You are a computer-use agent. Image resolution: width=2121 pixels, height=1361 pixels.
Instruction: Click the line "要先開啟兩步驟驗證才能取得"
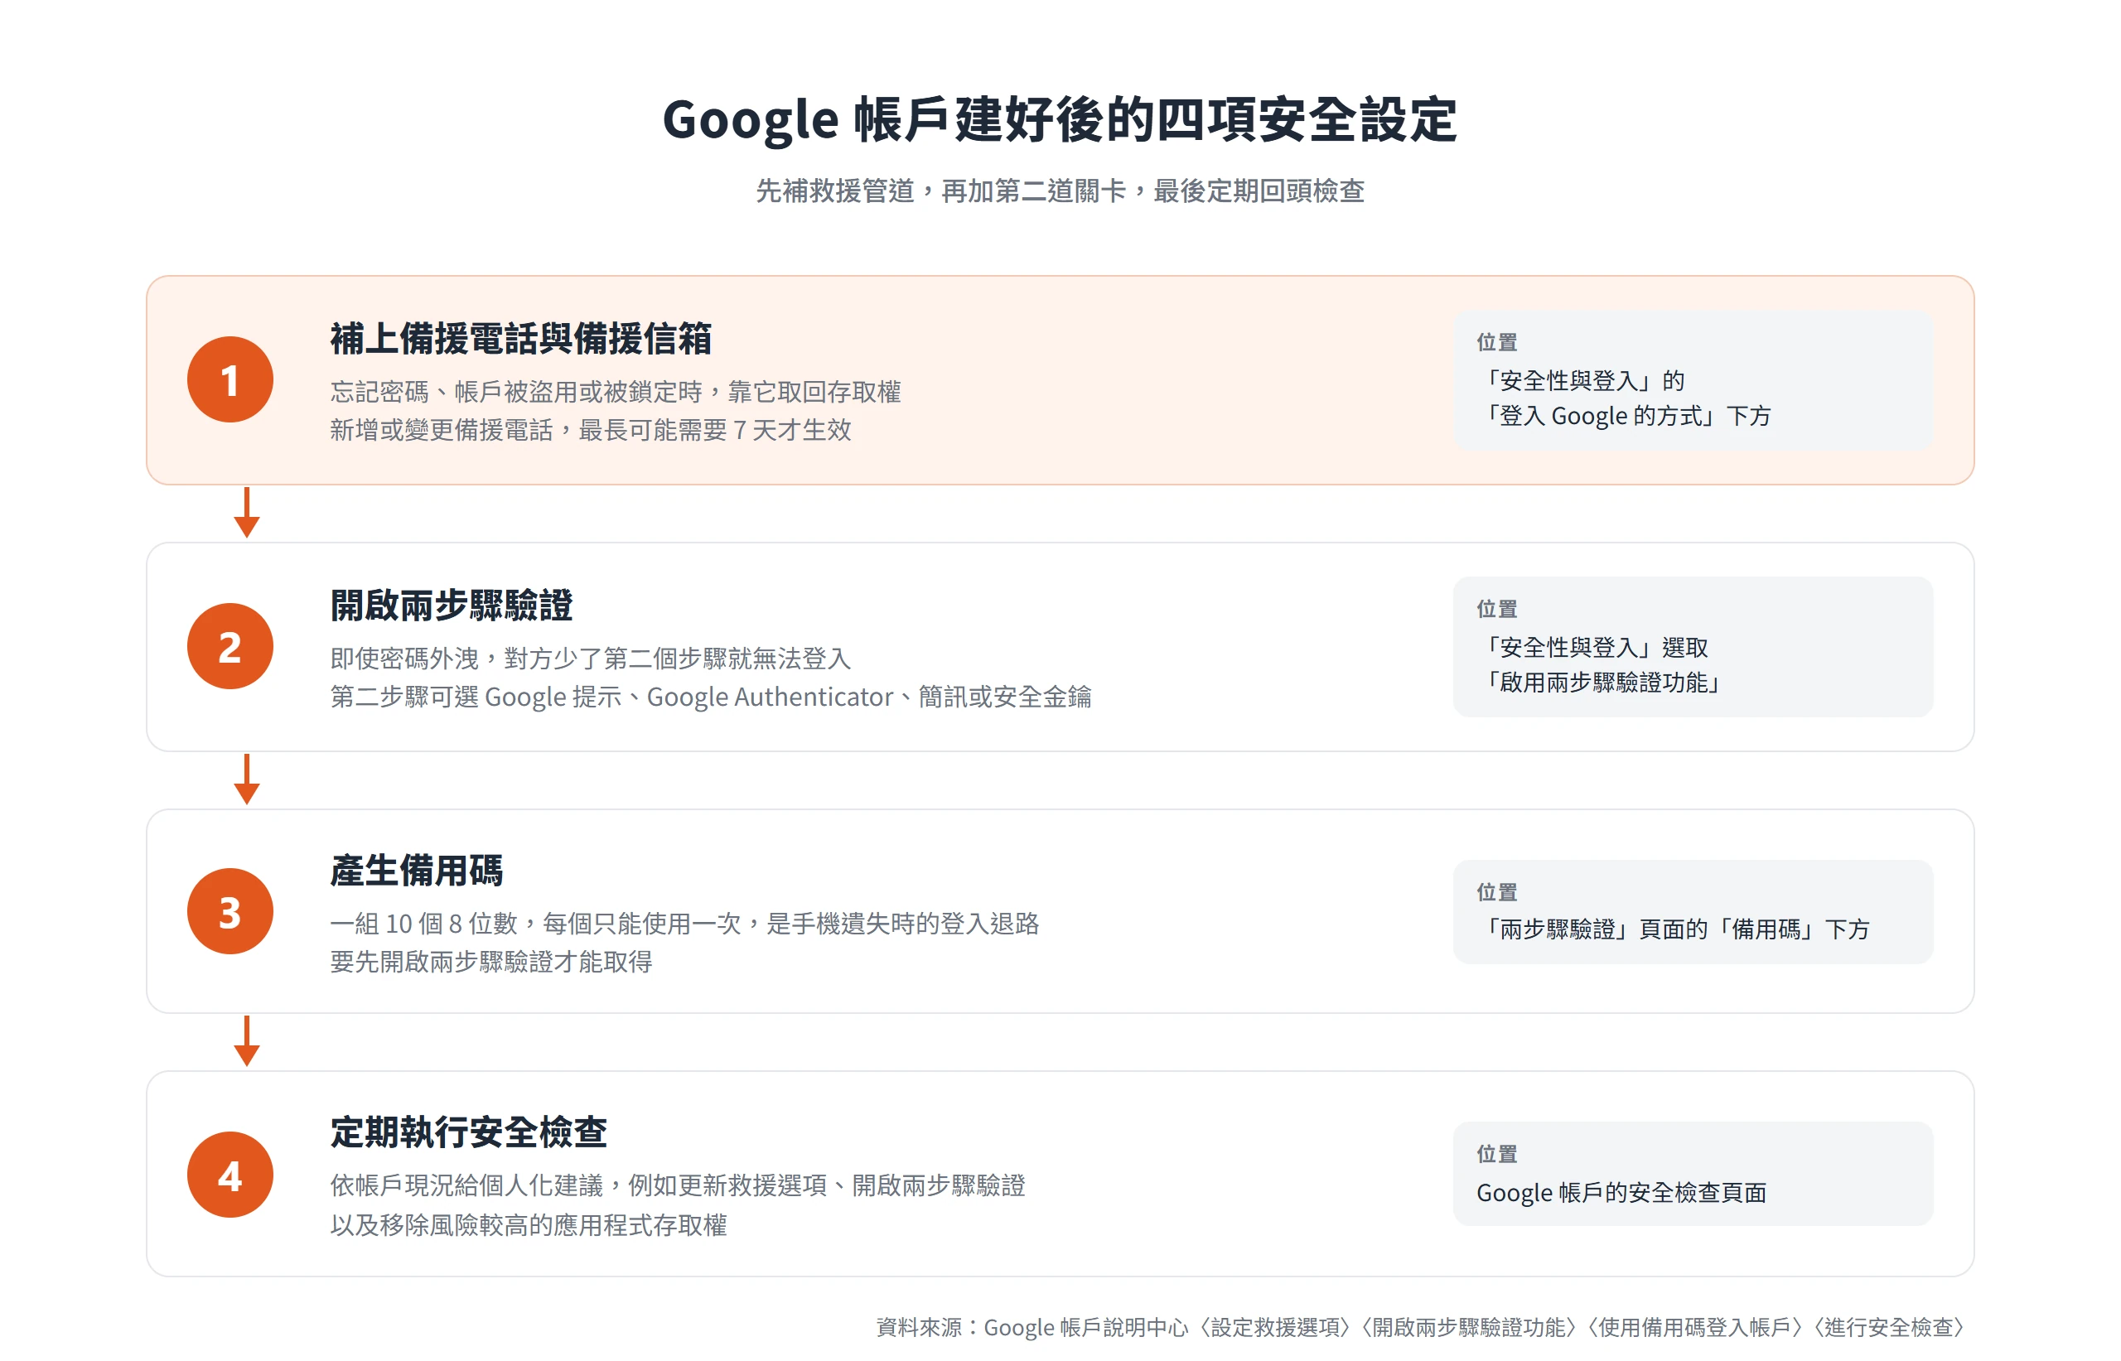[491, 962]
